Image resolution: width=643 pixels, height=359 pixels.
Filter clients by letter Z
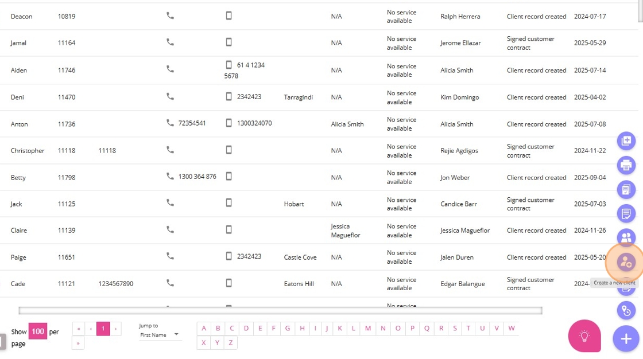[x=231, y=343]
